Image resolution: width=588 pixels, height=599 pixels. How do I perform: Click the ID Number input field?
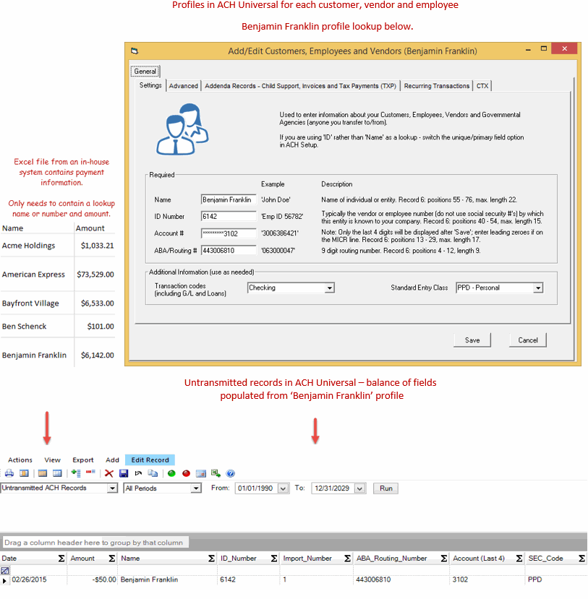click(x=229, y=216)
